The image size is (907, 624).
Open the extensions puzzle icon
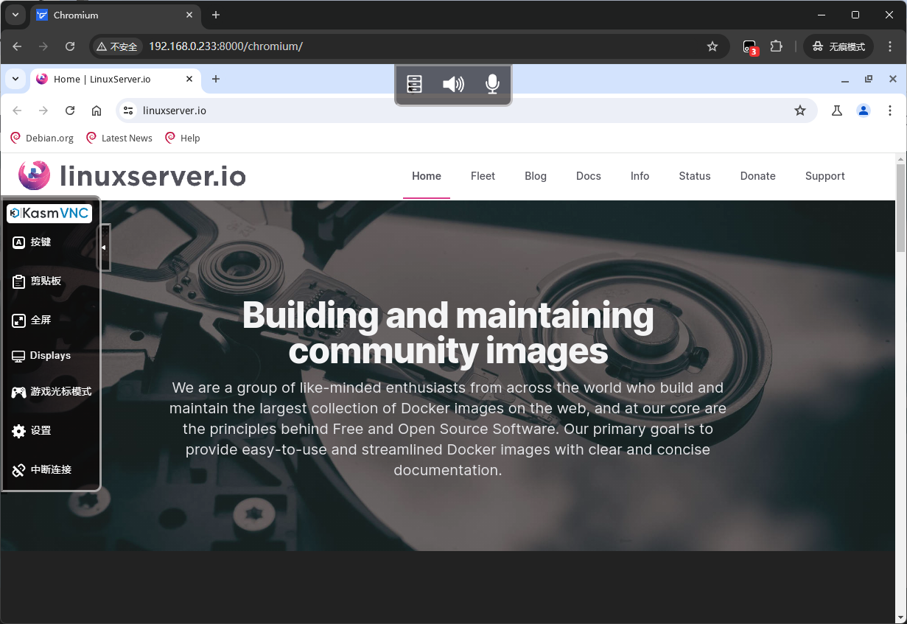pos(776,46)
